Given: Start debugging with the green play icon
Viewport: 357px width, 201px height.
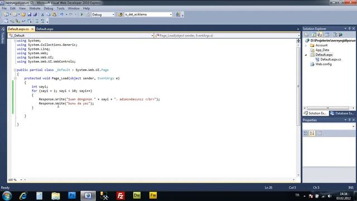Looking at the screenshot, I should pyautogui.click(x=82, y=15).
